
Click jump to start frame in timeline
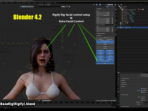point(43,101)
